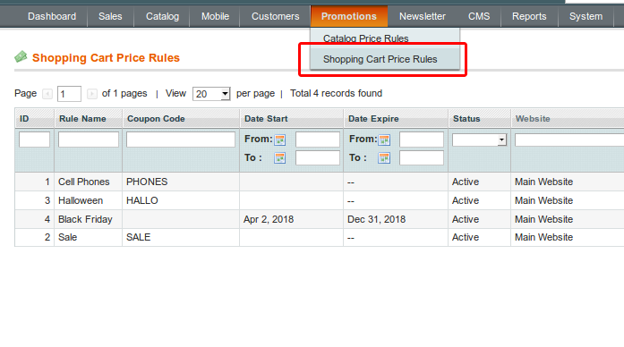
Task: Click the green price tag icon
Action: click(x=21, y=57)
